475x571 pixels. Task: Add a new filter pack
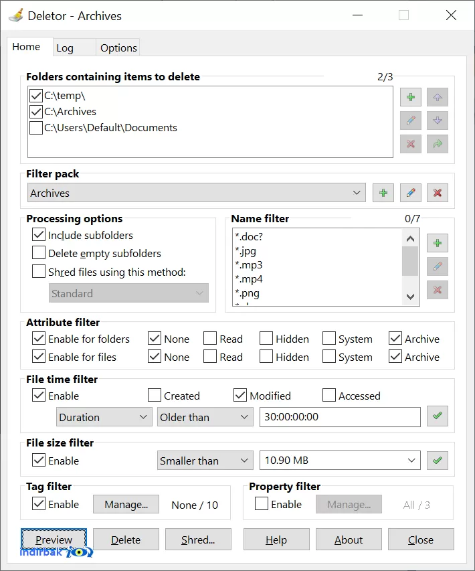click(383, 193)
